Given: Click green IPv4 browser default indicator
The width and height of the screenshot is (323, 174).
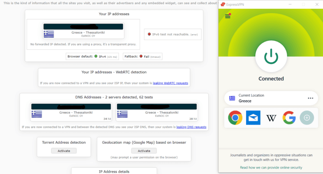Looking at the screenshot, I should [96, 56].
